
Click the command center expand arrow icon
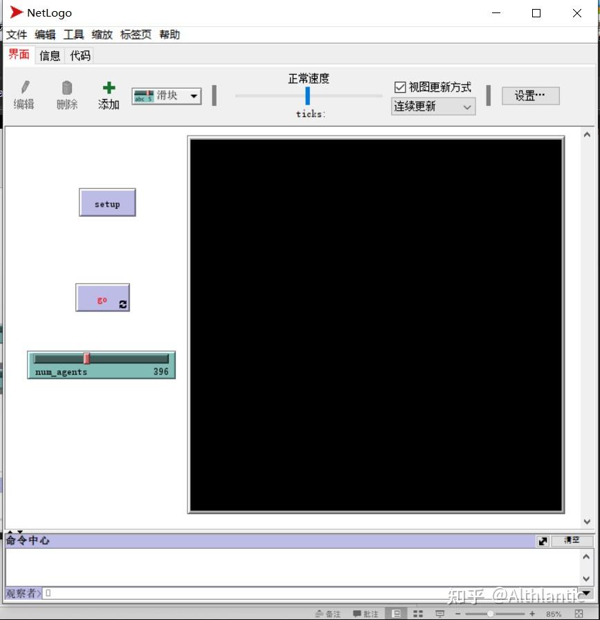pyautogui.click(x=543, y=540)
